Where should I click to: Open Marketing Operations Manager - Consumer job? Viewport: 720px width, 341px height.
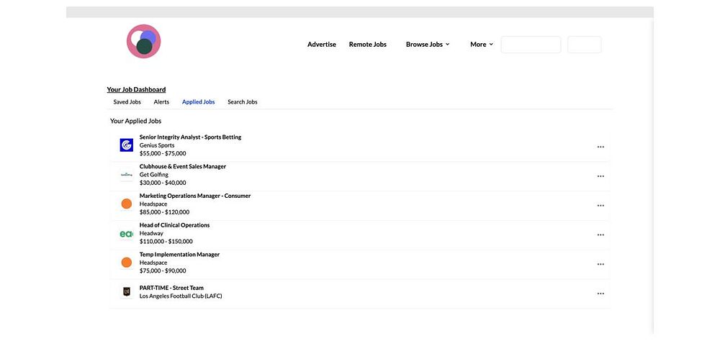tap(195, 196)
